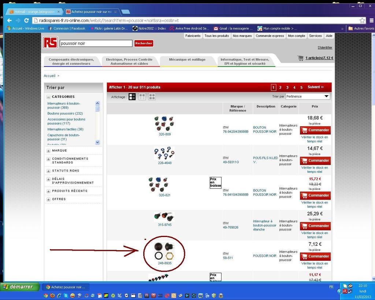The image size is (375, 300).
Task: Open the Tous les produits menu
Action: click(217, 36)
